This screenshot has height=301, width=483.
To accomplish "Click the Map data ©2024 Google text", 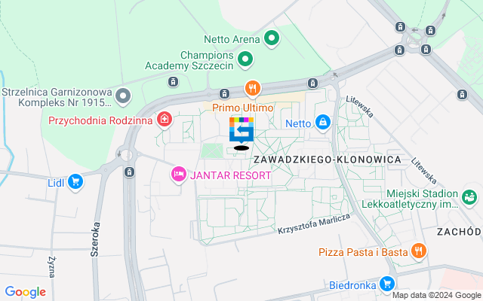I will [x=437, y=296].
